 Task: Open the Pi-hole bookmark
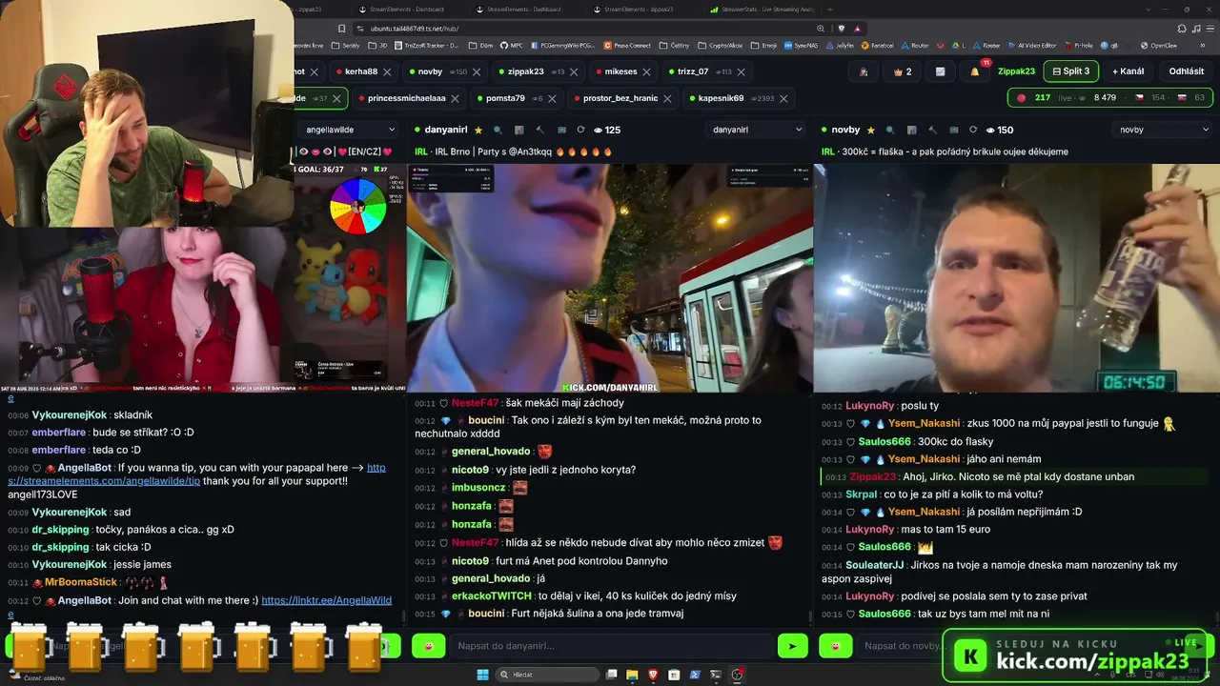[1078, 45]
